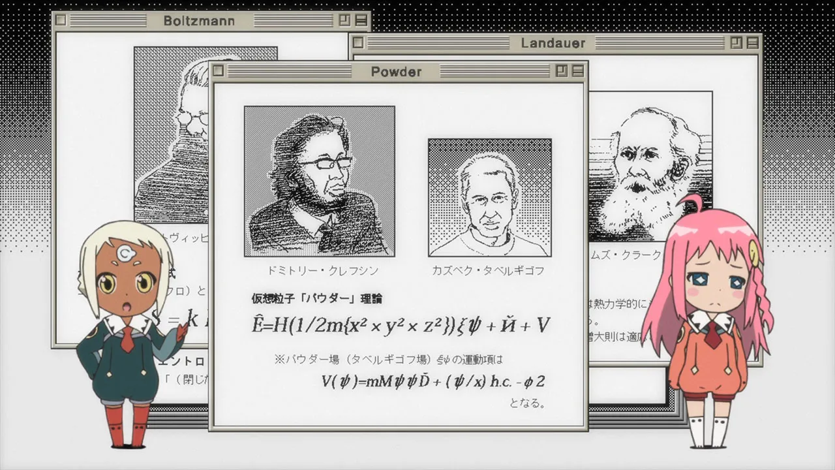Click the heading 仮想粒子「パウダー」理論
The height and width of the screenshot is (470, 835).
coord(317,298)
